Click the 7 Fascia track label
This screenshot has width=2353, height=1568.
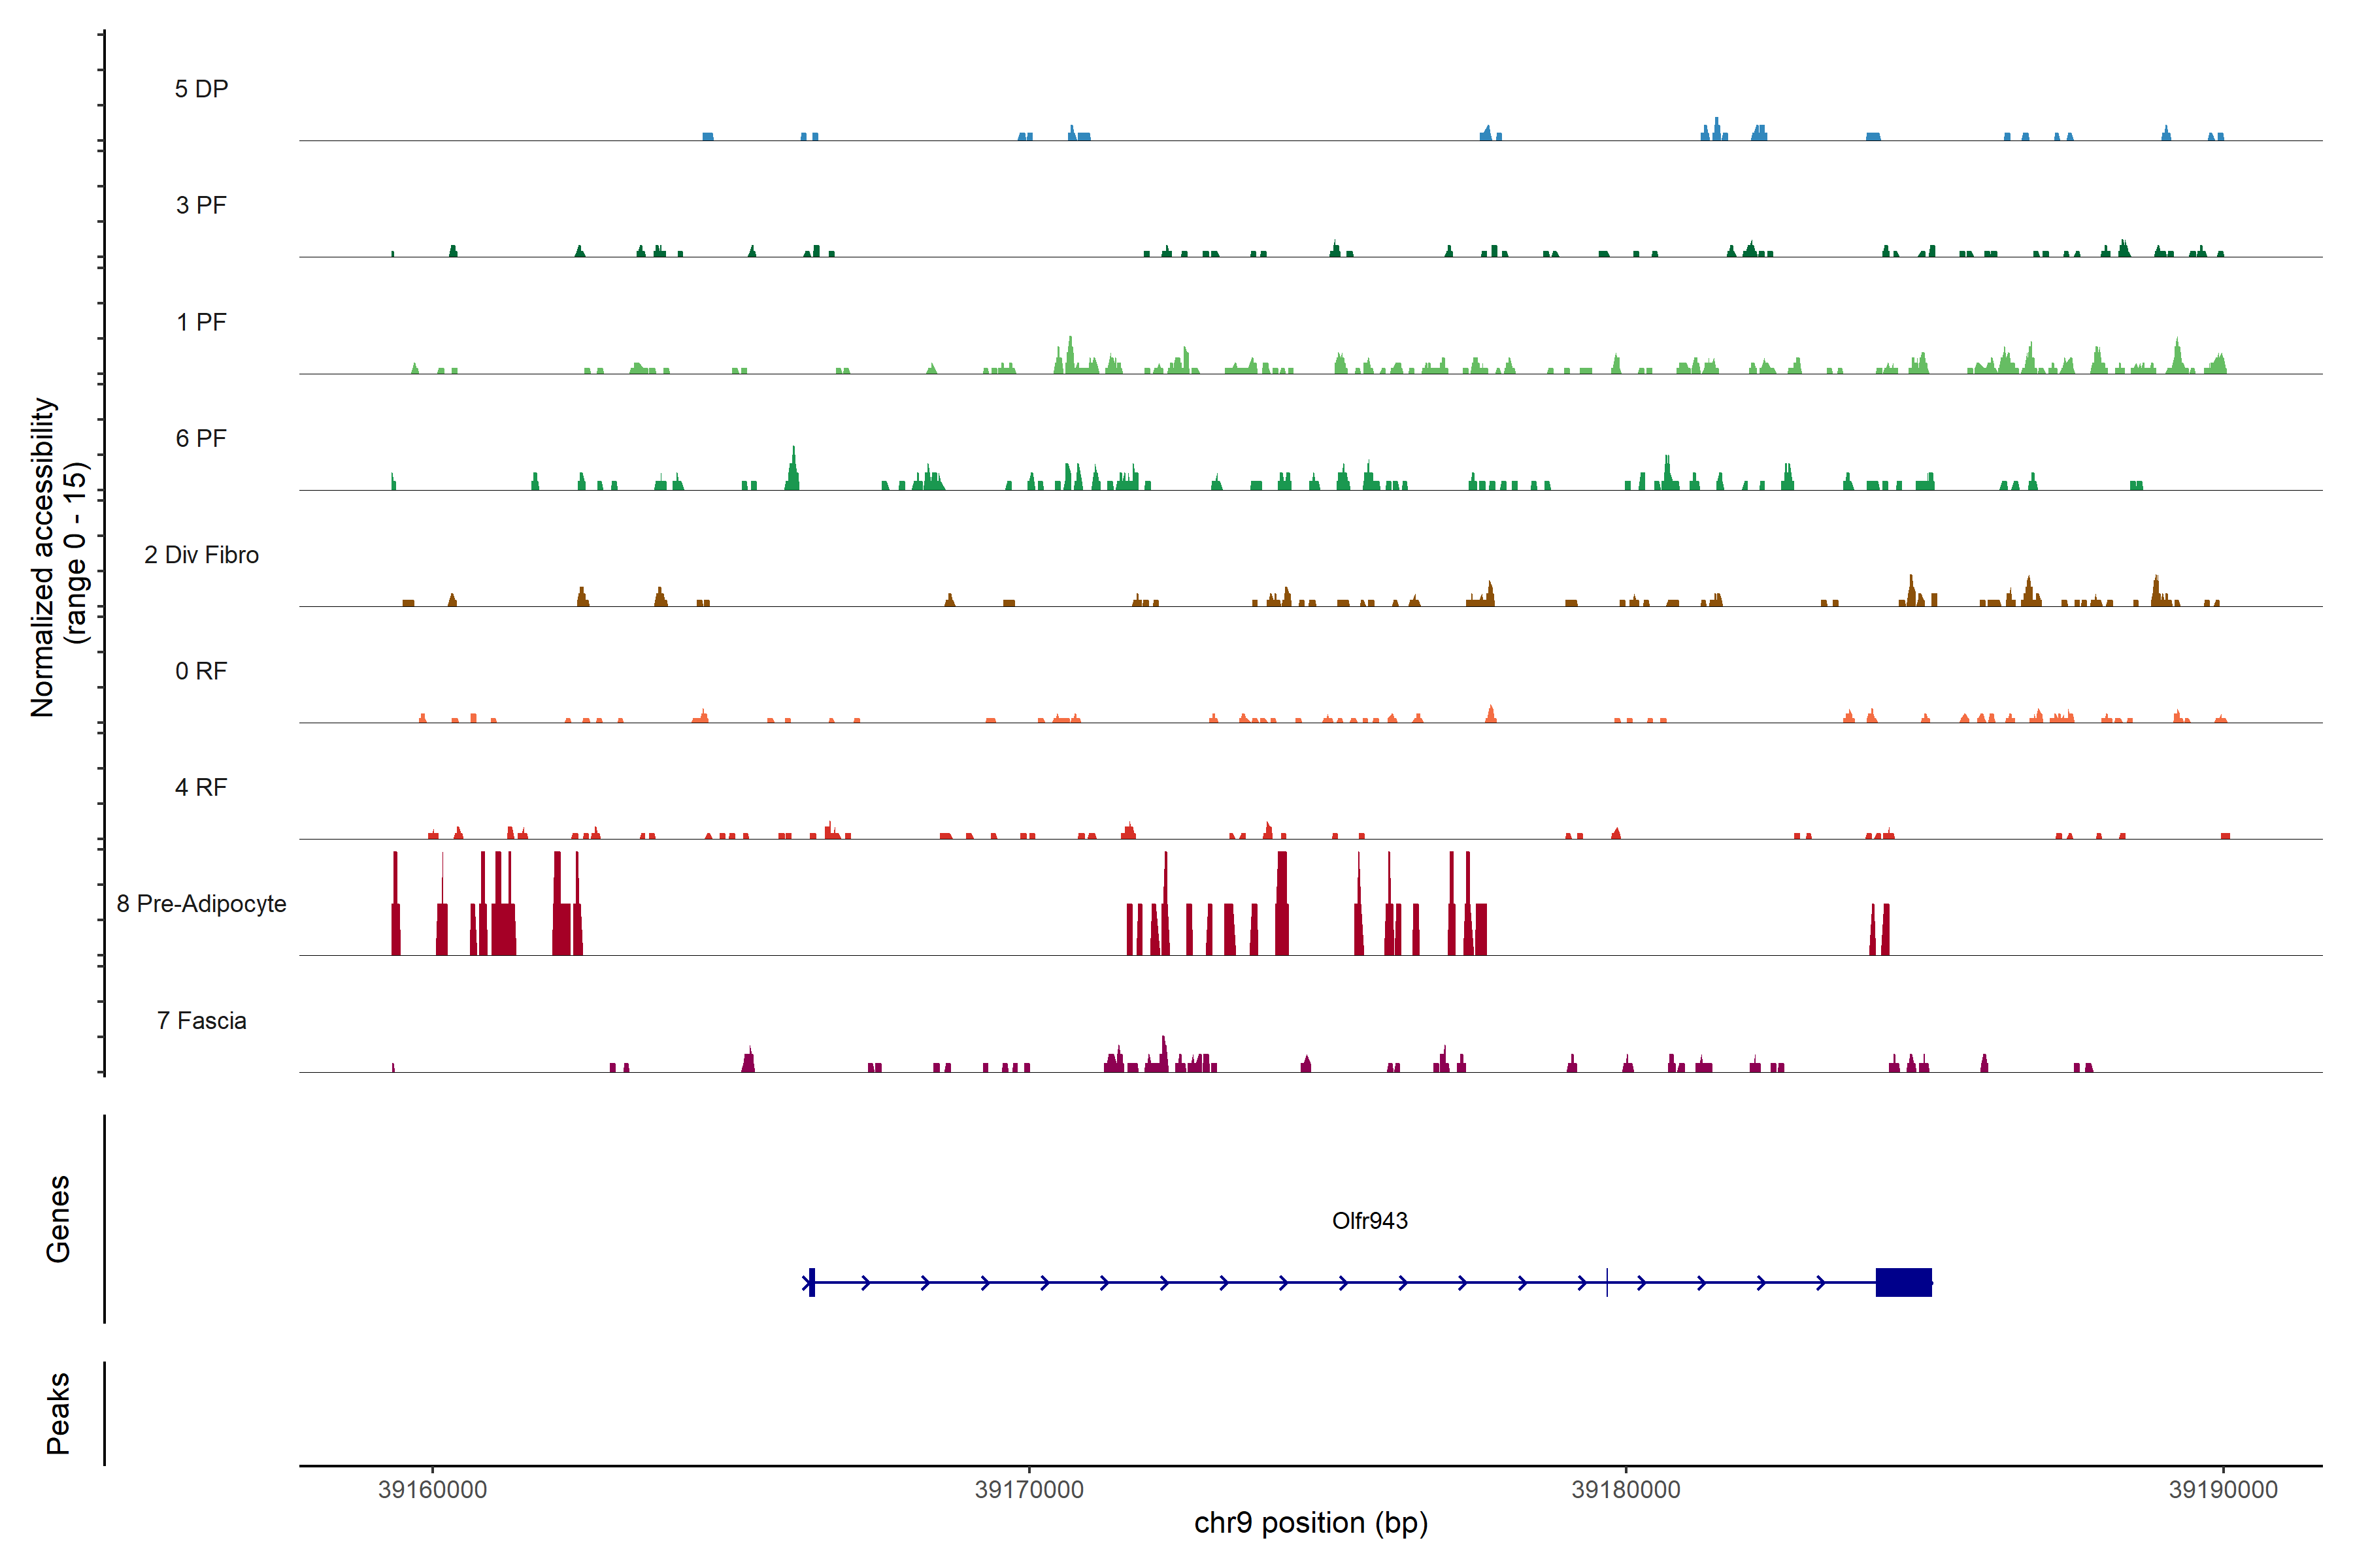click(x=201, y=1020)
